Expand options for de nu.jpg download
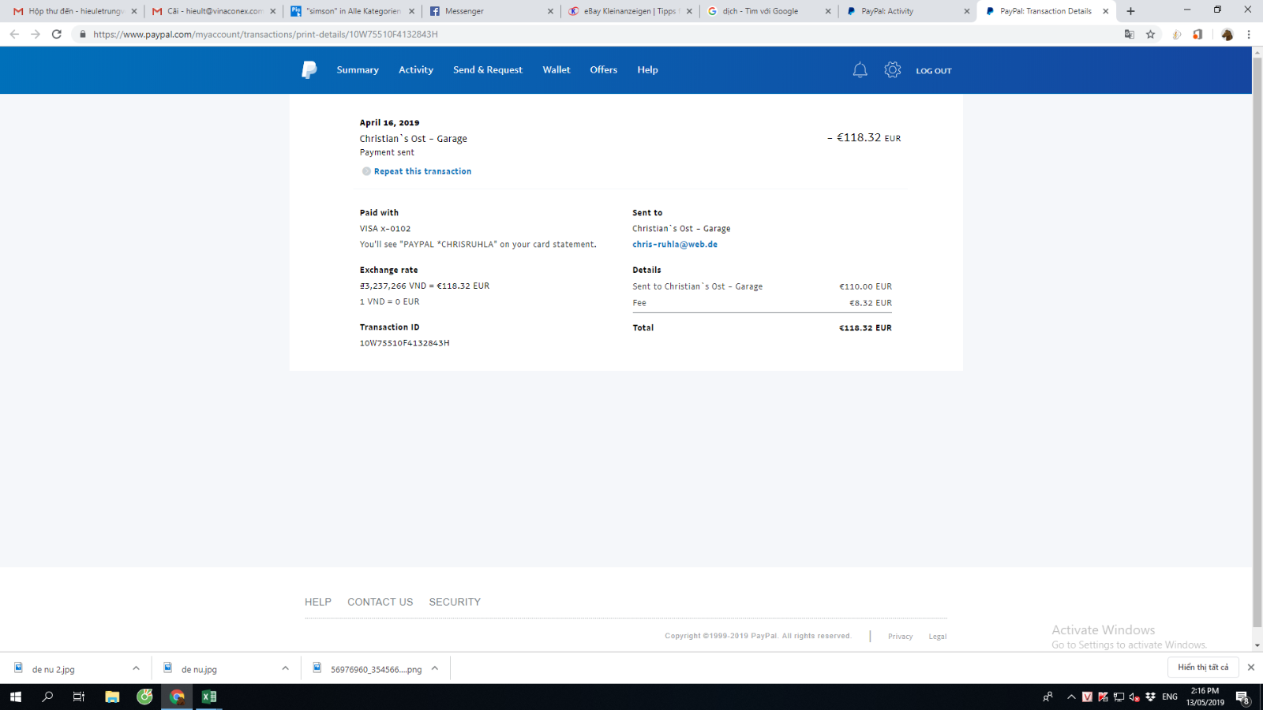The height and width of the screenshot is (710, 1263). (x=285, y=668)
